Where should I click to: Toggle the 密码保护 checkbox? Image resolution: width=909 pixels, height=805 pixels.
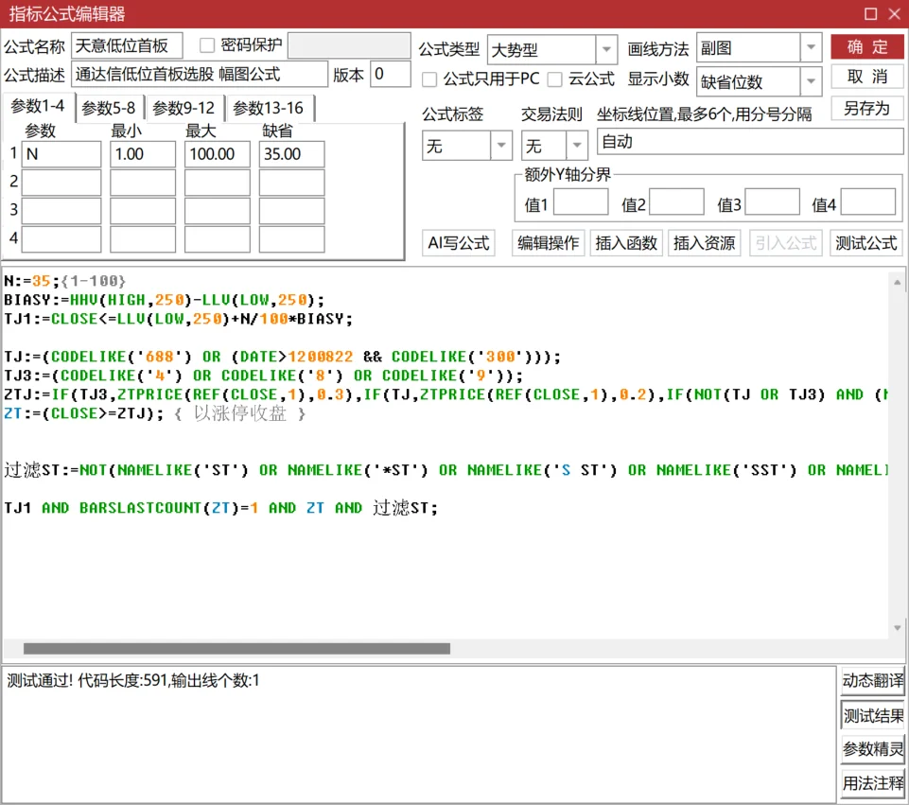[206, 45]
